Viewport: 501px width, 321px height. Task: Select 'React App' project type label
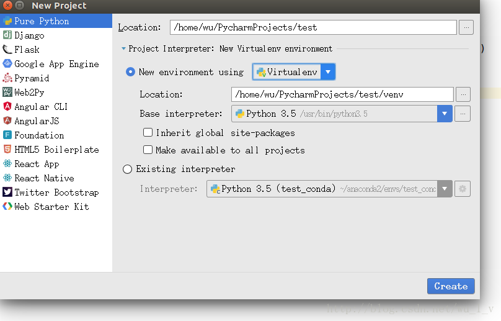37,164
